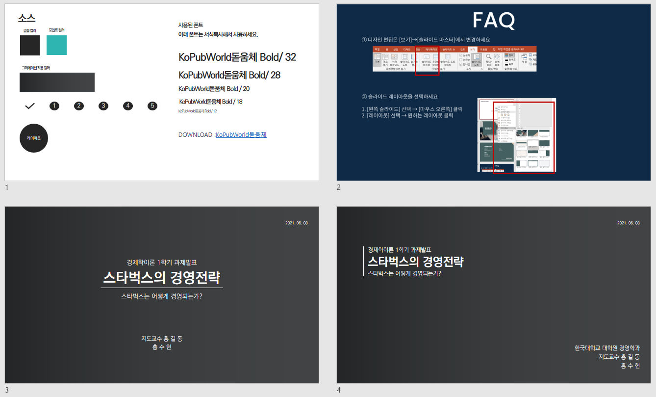Click 경제학이론 1학기 과제발표 on slide 3
Image resolution: width=656 pixels, height=397 pixels.
162,263
